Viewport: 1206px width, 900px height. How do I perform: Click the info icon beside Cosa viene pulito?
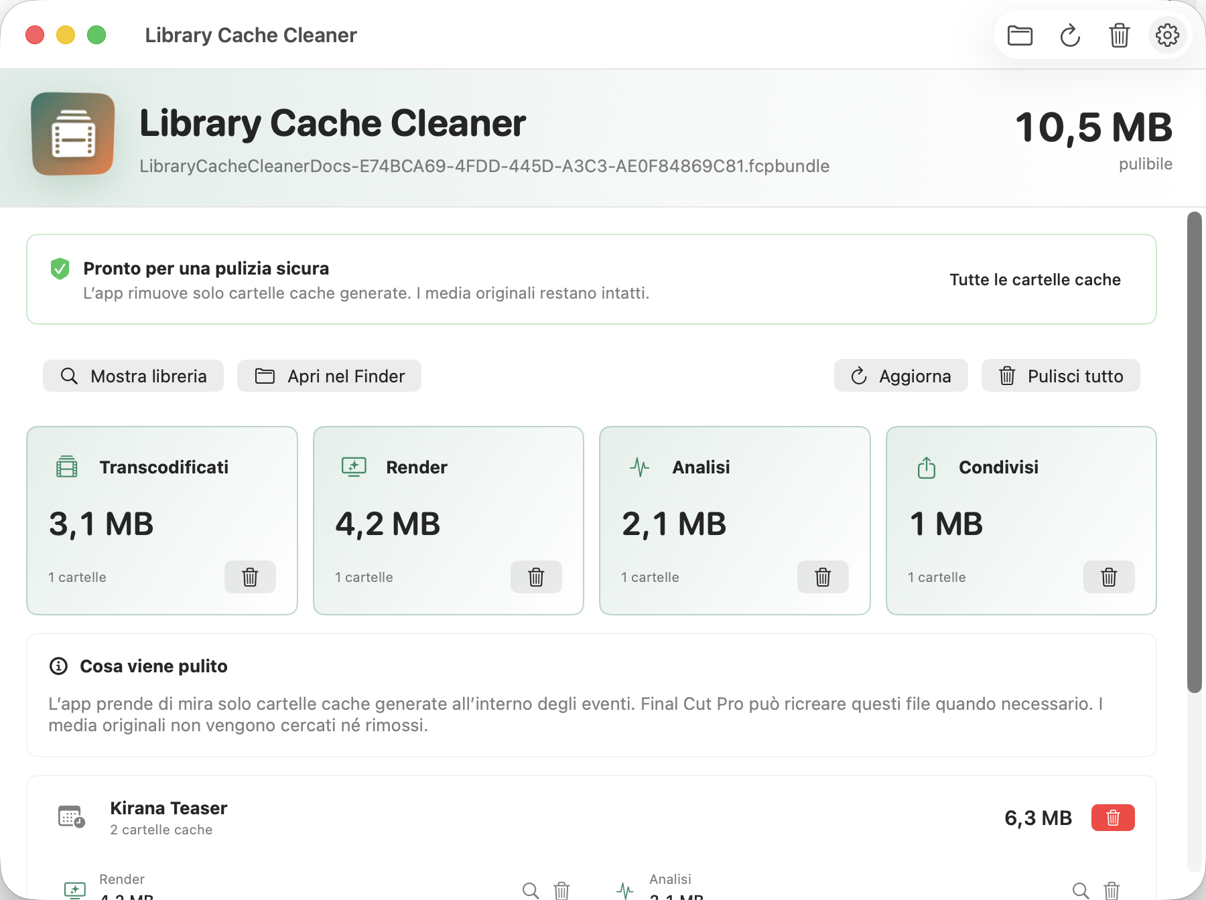pos(59,666)
